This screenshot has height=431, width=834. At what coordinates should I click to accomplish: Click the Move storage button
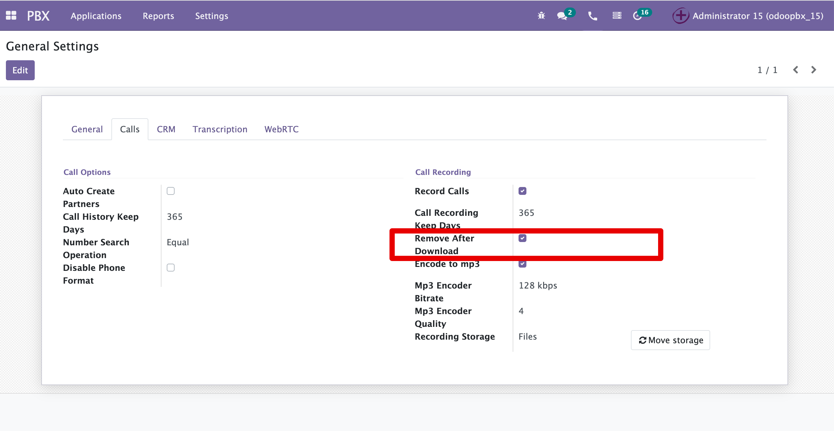coord(671,340)
